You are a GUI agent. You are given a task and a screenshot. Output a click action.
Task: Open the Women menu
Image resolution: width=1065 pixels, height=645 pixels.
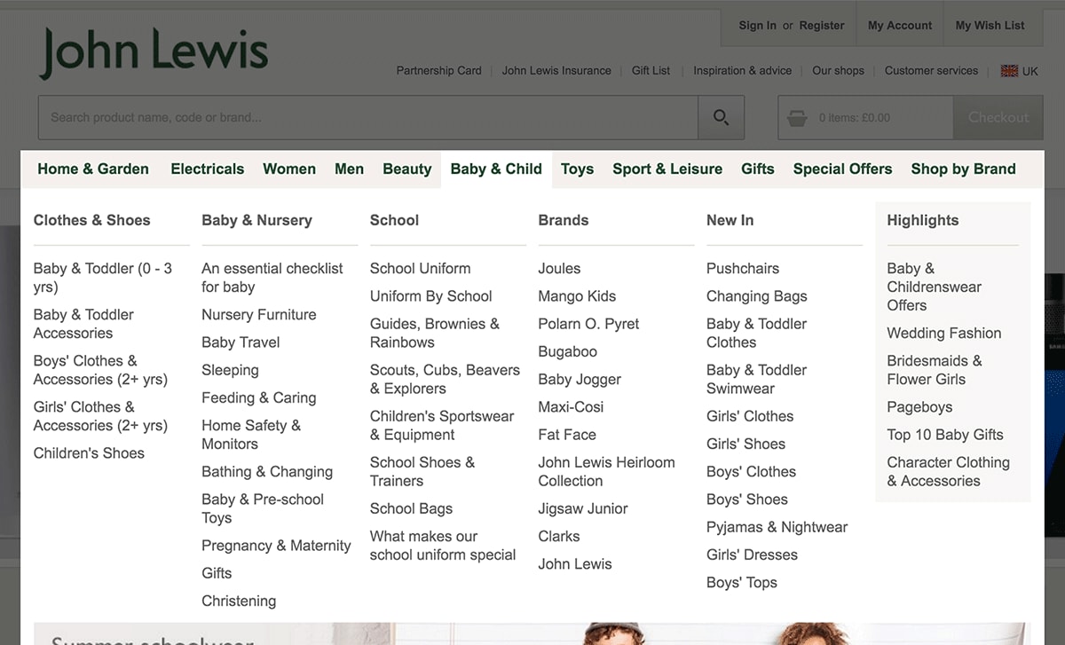click(x=289, y=169)
